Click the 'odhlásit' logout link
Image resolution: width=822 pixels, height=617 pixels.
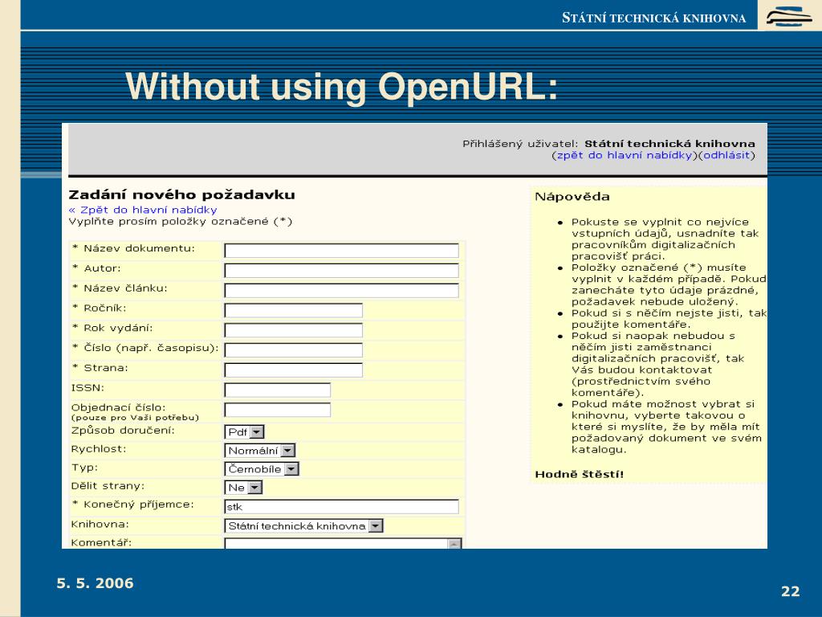(727, 155)
